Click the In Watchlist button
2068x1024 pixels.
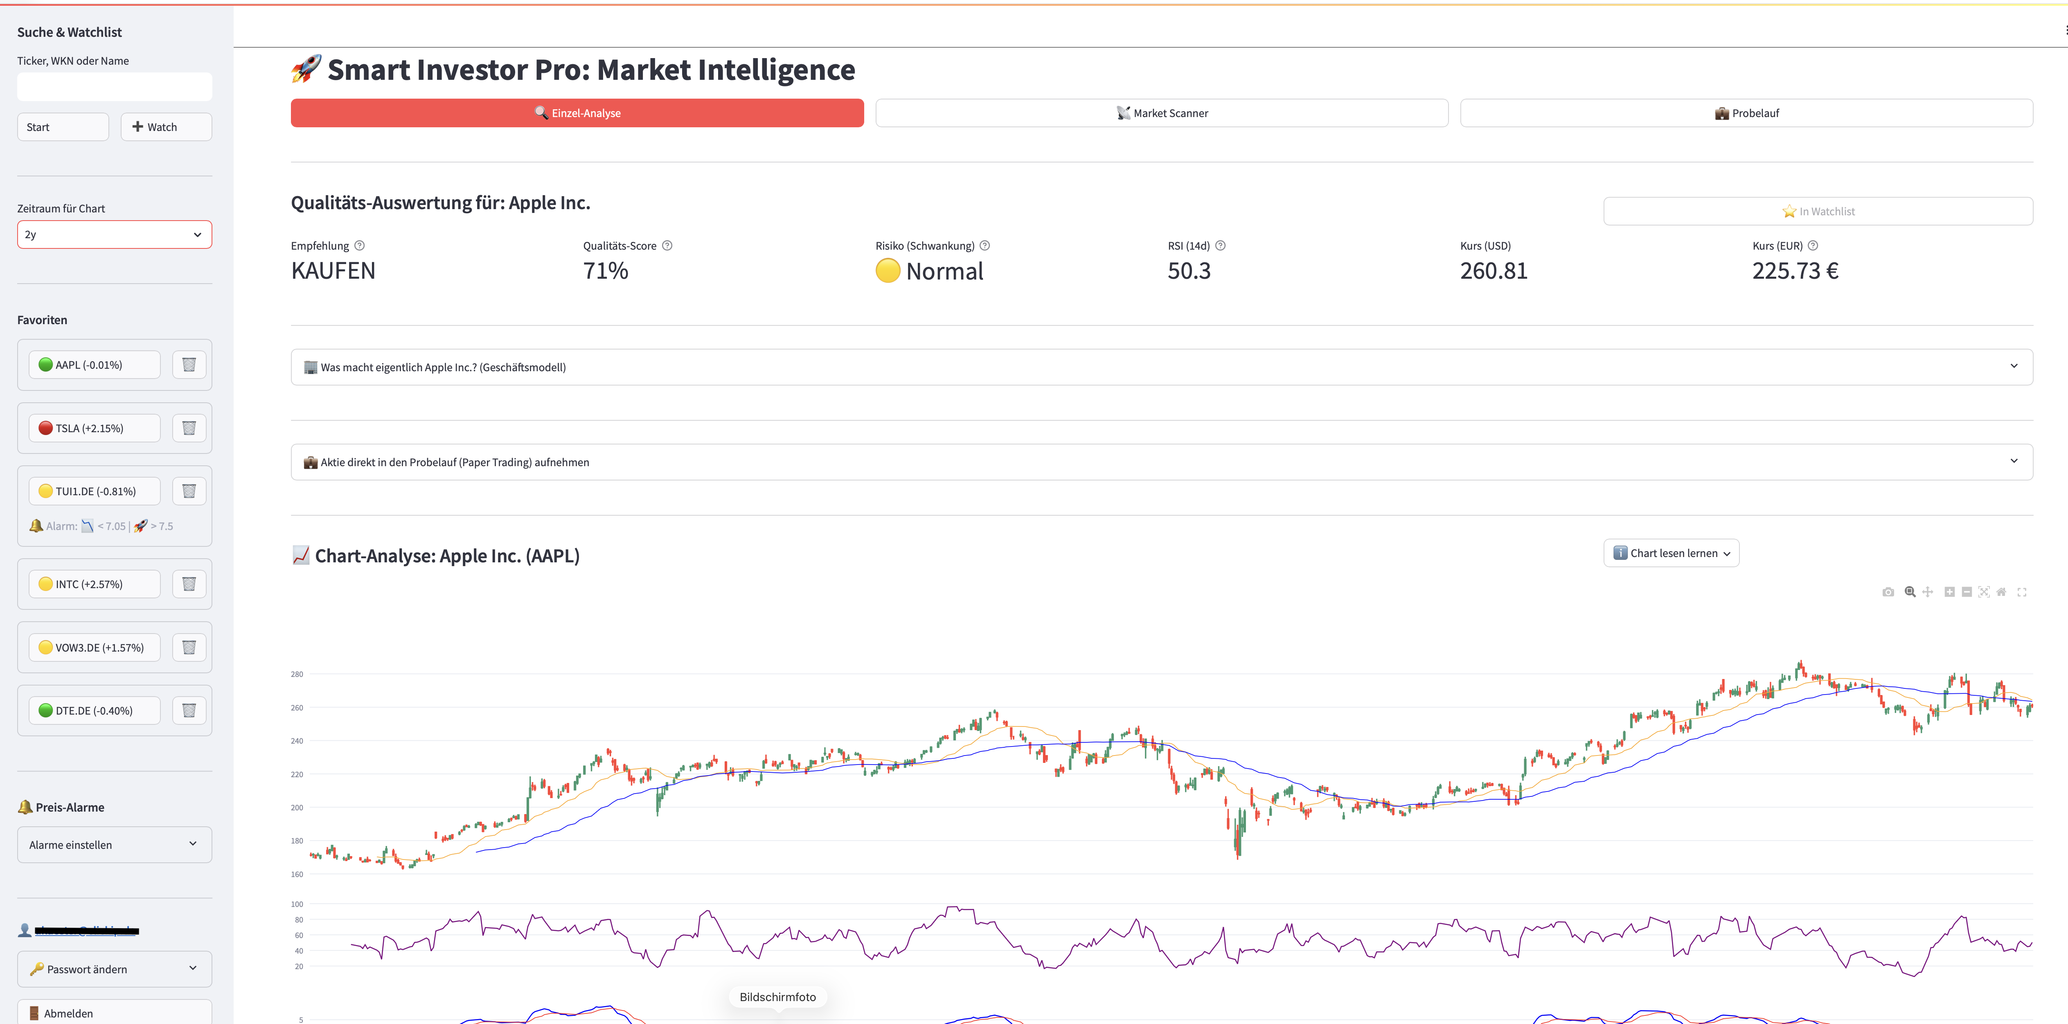coord(1818,211)
